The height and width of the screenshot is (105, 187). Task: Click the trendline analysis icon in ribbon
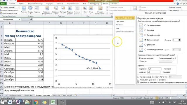pos(135,8)
